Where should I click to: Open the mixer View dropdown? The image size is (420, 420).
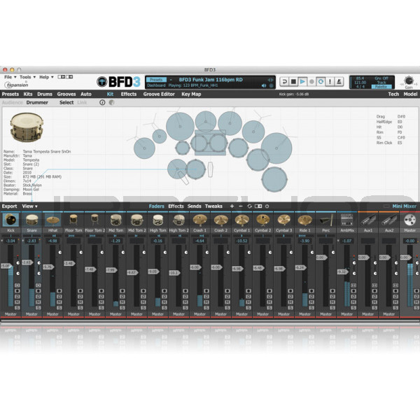29,206
